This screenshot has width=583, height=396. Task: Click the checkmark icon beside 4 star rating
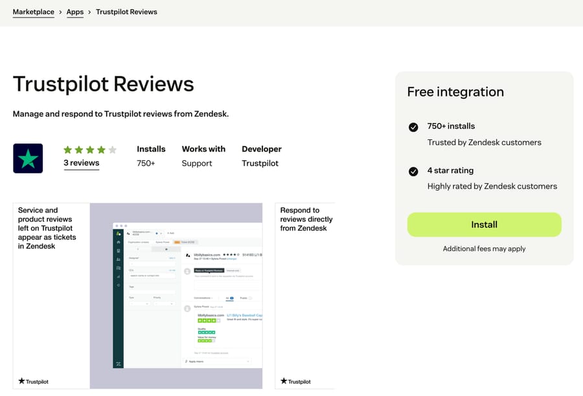coord(413,172)
